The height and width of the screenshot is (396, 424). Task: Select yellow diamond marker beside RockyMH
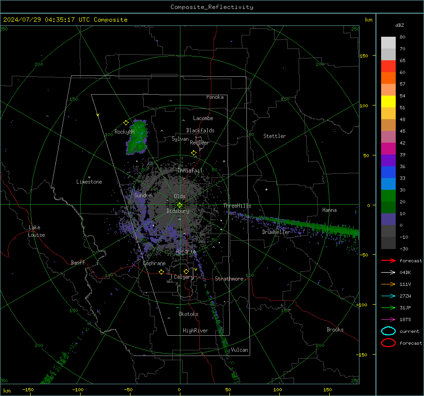126,123
